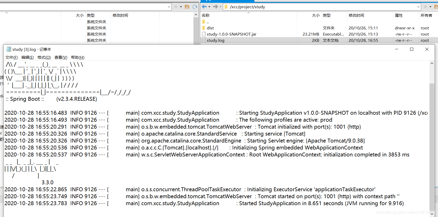This screenshot has width=438, height=217.
Task: Open the bookmark dropdown arrow in the left pane
Action: (181, 7)
